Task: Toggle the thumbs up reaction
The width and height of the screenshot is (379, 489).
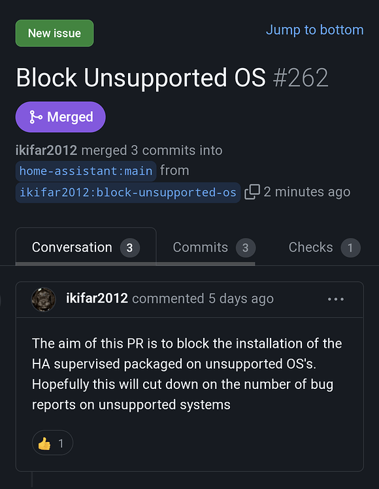Action: coord(52,443)
